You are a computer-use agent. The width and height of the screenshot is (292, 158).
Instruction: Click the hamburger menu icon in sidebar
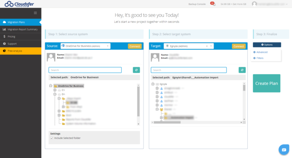coord(35,13)
